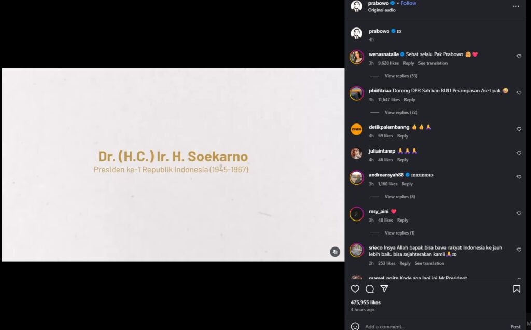The width and height of the screenshot is (531, 330).
Task: Expand View replies (72)
Action: [401, 112]
